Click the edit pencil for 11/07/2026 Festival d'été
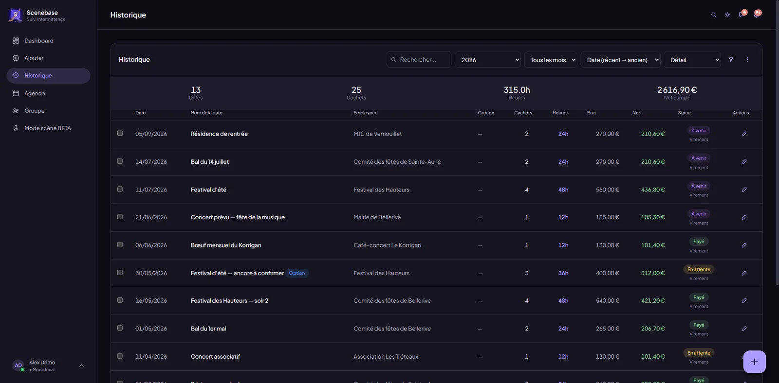 pos(744,190)
